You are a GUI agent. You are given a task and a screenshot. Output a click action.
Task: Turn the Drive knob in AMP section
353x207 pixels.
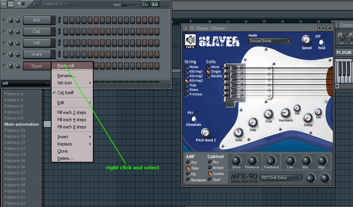click(236, 160)
